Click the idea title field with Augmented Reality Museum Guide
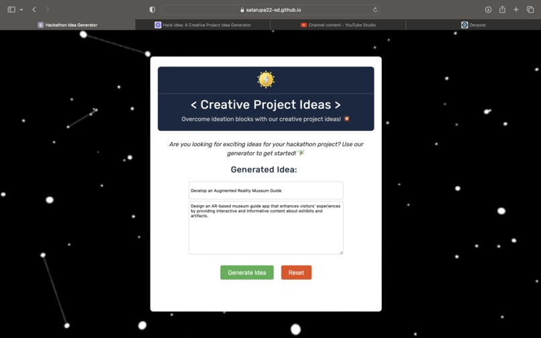This screenshot has width=541, height=338. (x=266, y=190)
